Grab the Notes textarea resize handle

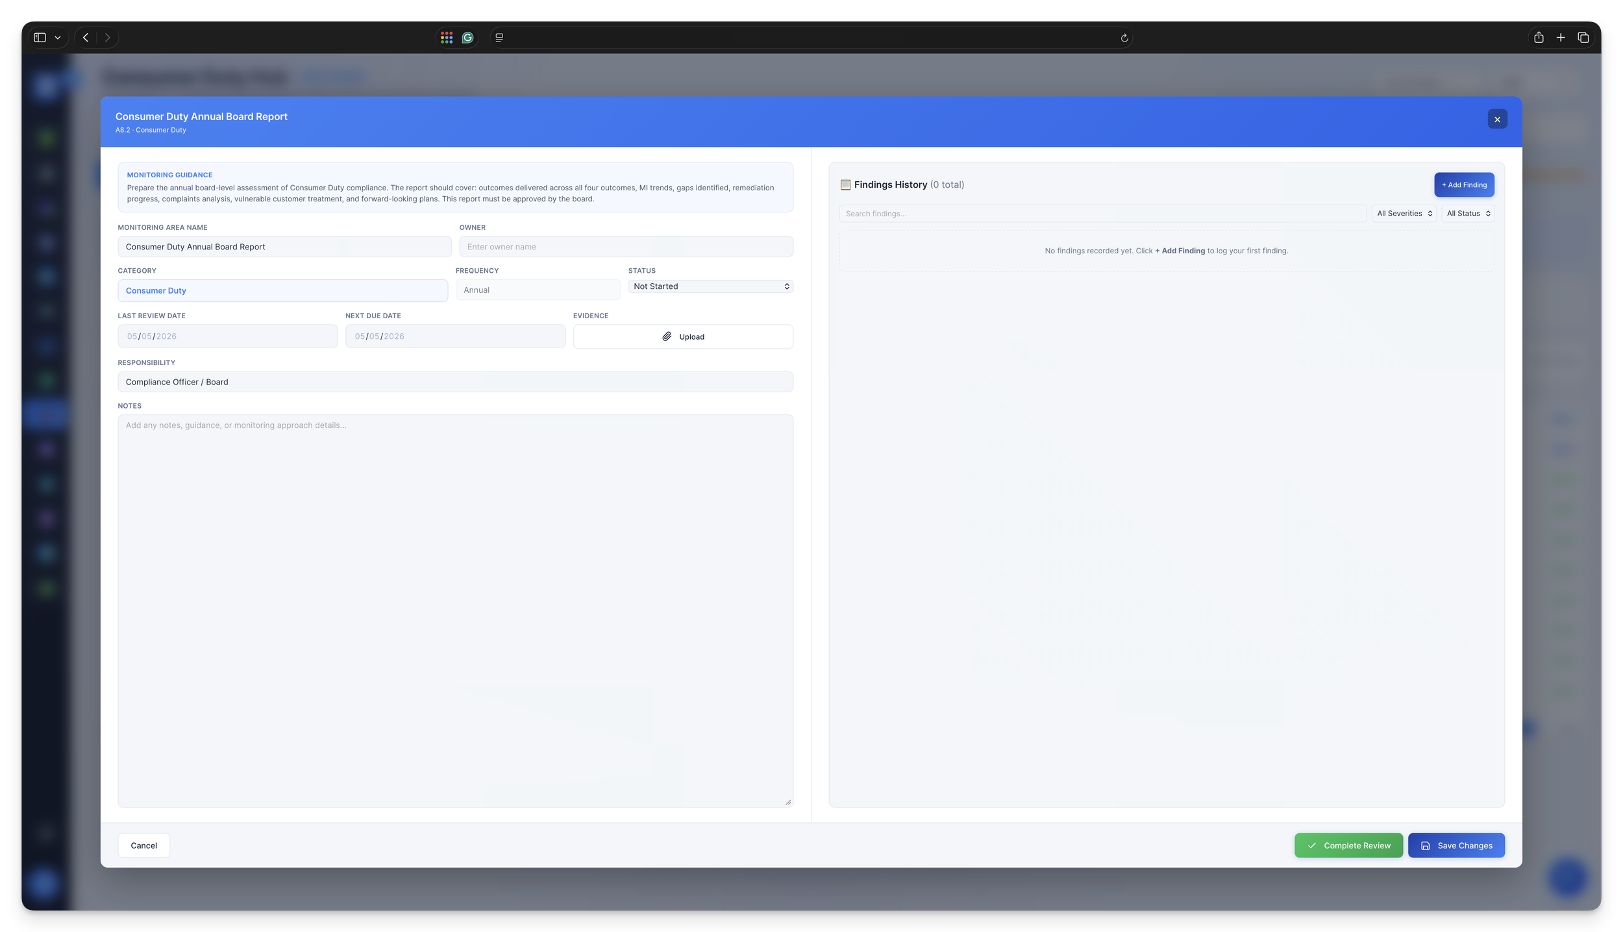[788, 802]
